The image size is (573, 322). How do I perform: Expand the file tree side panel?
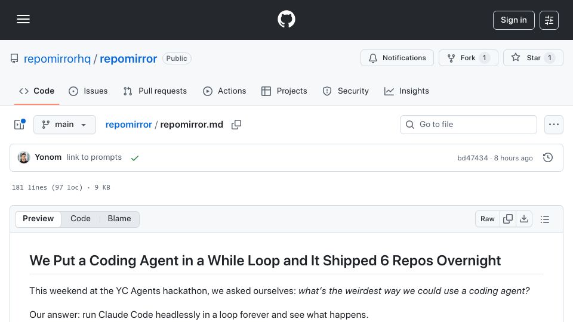point(19,125)
